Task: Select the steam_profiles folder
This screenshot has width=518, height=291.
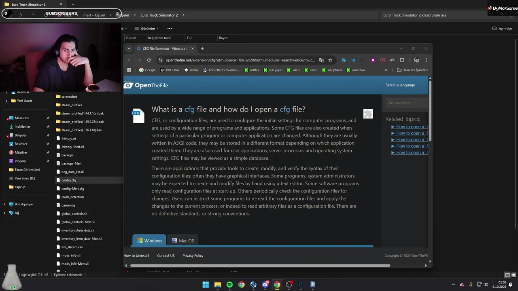Action: point(72,105)
